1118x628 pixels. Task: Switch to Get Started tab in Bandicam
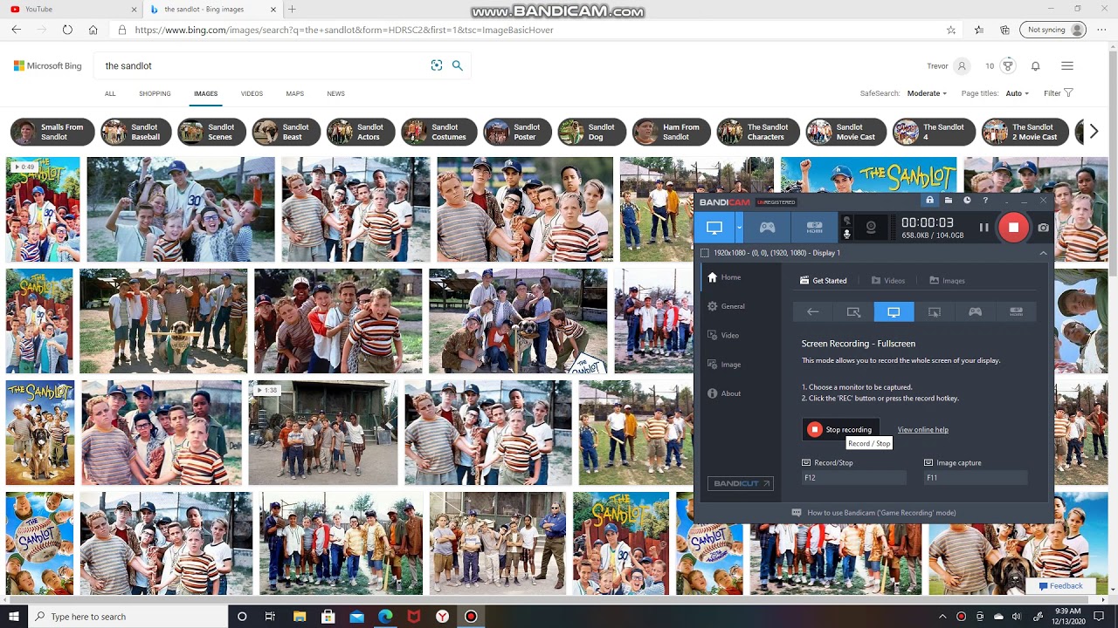tap(824, 281)
